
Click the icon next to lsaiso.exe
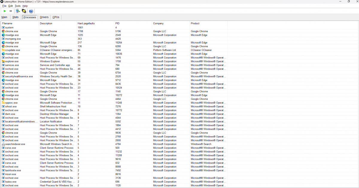3,181
